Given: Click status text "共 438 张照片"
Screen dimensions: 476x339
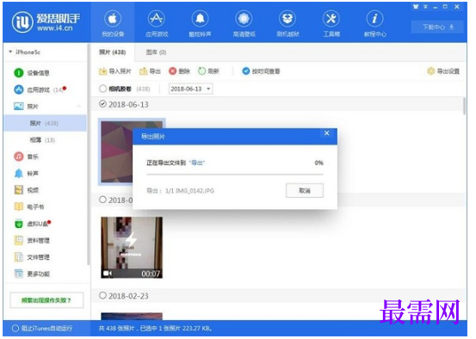Looking at the screenshot, I should tap(116, 329).
